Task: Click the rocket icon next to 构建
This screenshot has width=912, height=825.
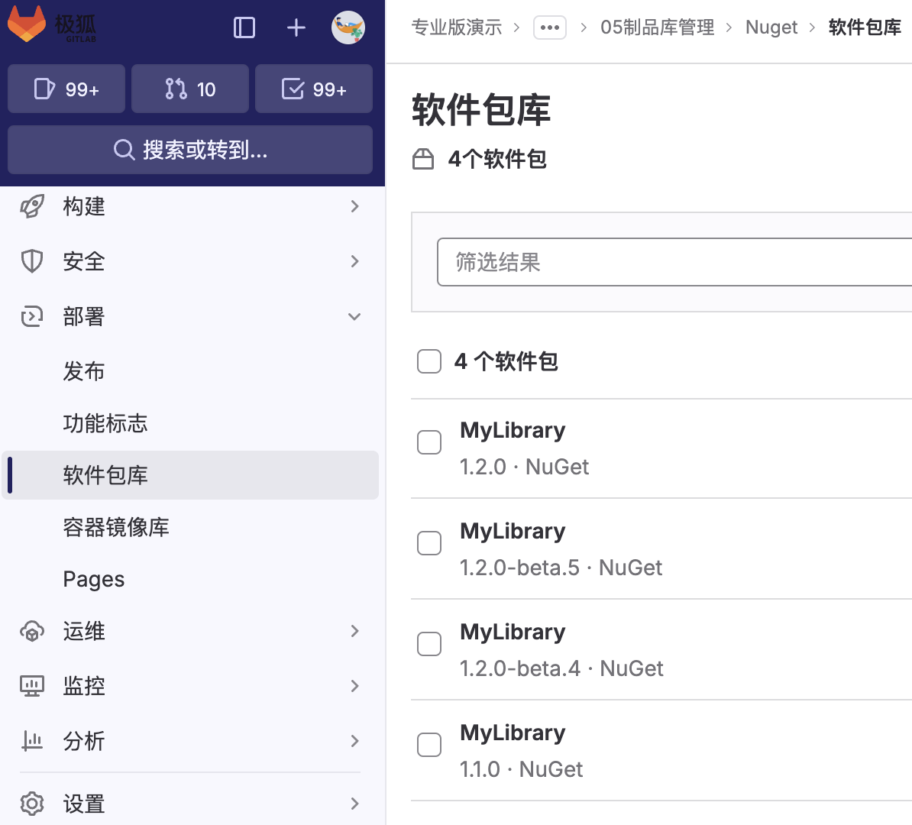Action: (32, 206)
